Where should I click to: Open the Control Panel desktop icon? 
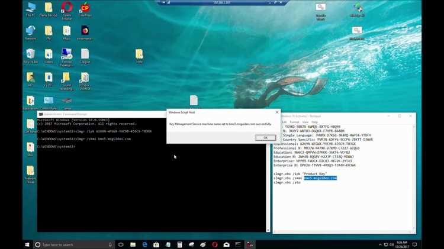point(49,103)
